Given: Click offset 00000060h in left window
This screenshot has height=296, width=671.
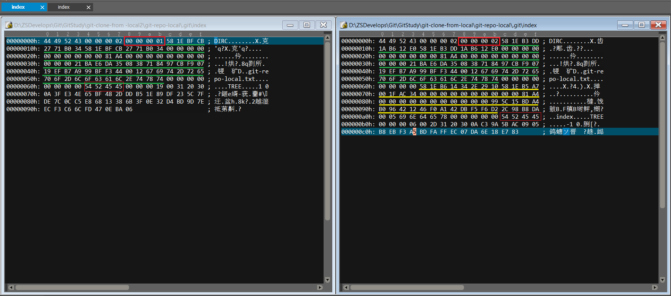Looking at the screenshot, I should 23,87.
